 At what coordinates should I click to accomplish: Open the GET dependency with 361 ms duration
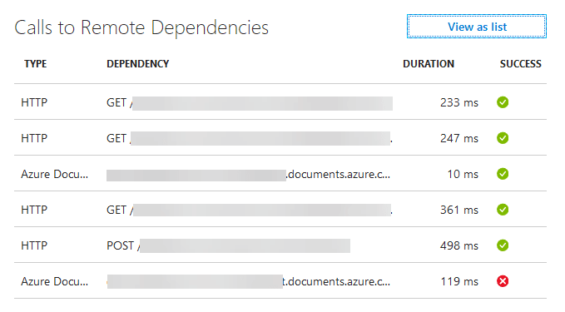pyautogui.click(x=250, y=210)
